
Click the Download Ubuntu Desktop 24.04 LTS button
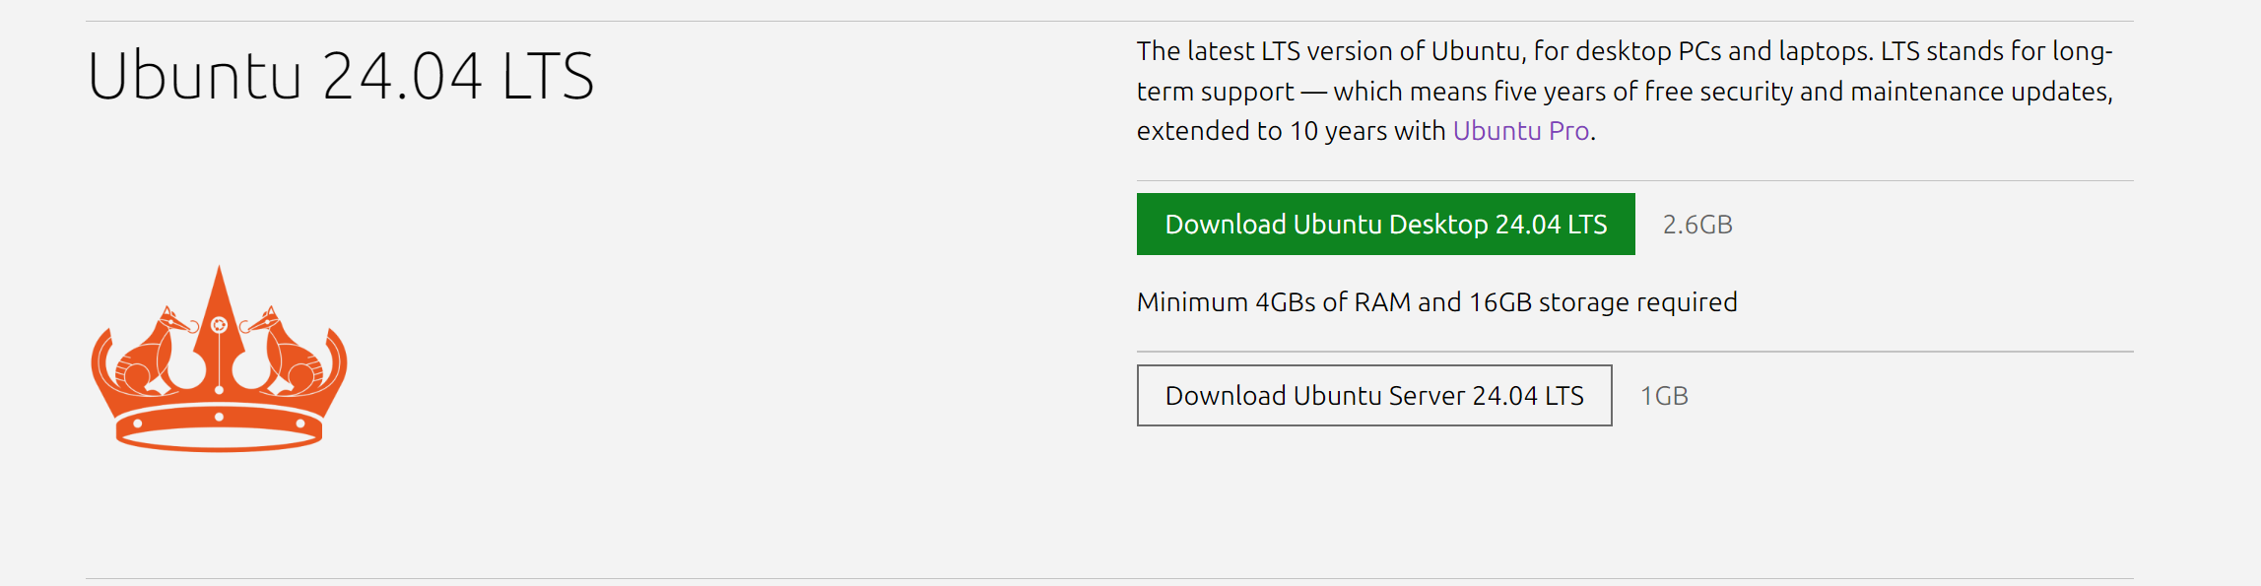(x=1384, y=225)
